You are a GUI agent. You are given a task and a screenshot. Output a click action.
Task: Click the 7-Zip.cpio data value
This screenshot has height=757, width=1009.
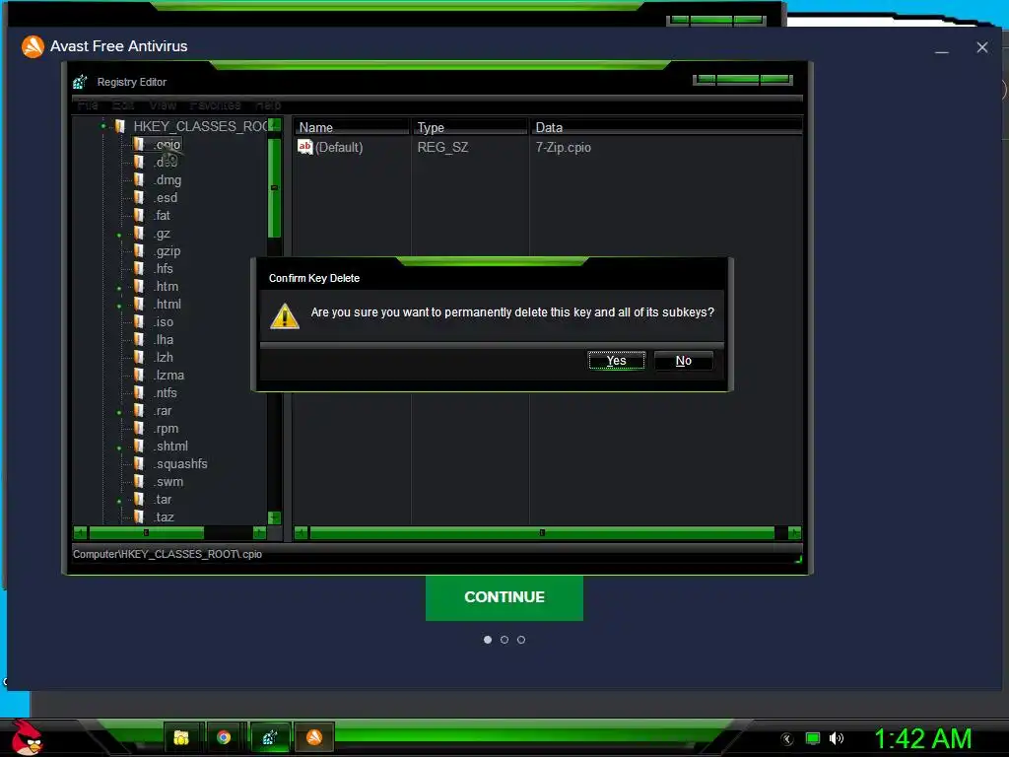[x=563, y=147]
